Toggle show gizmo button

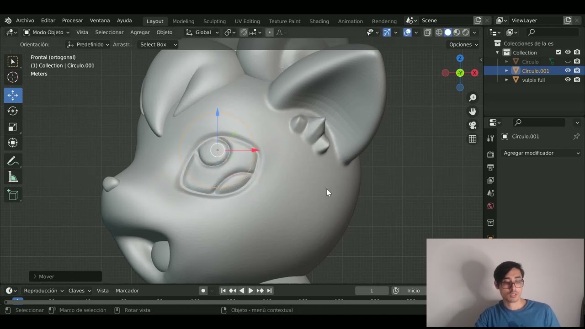pos(387,32)
